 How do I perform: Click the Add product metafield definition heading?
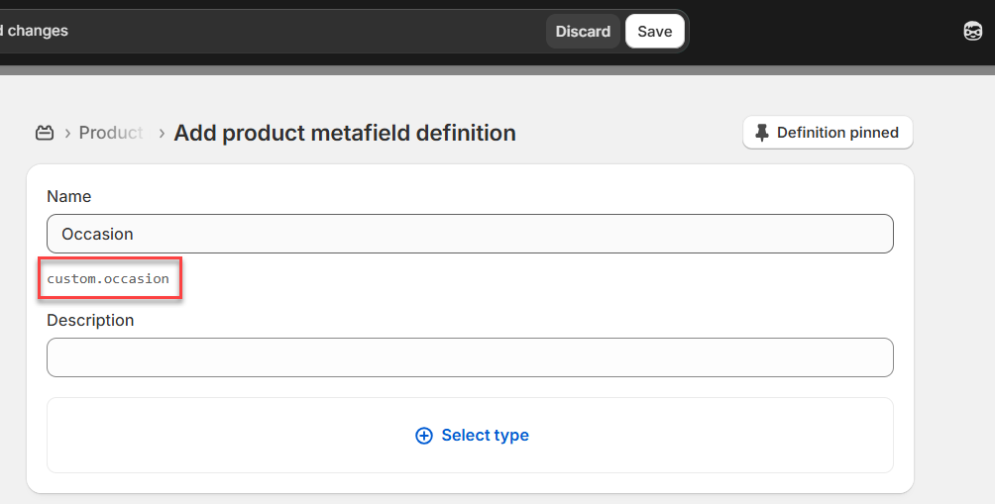(x=345, y=133)
